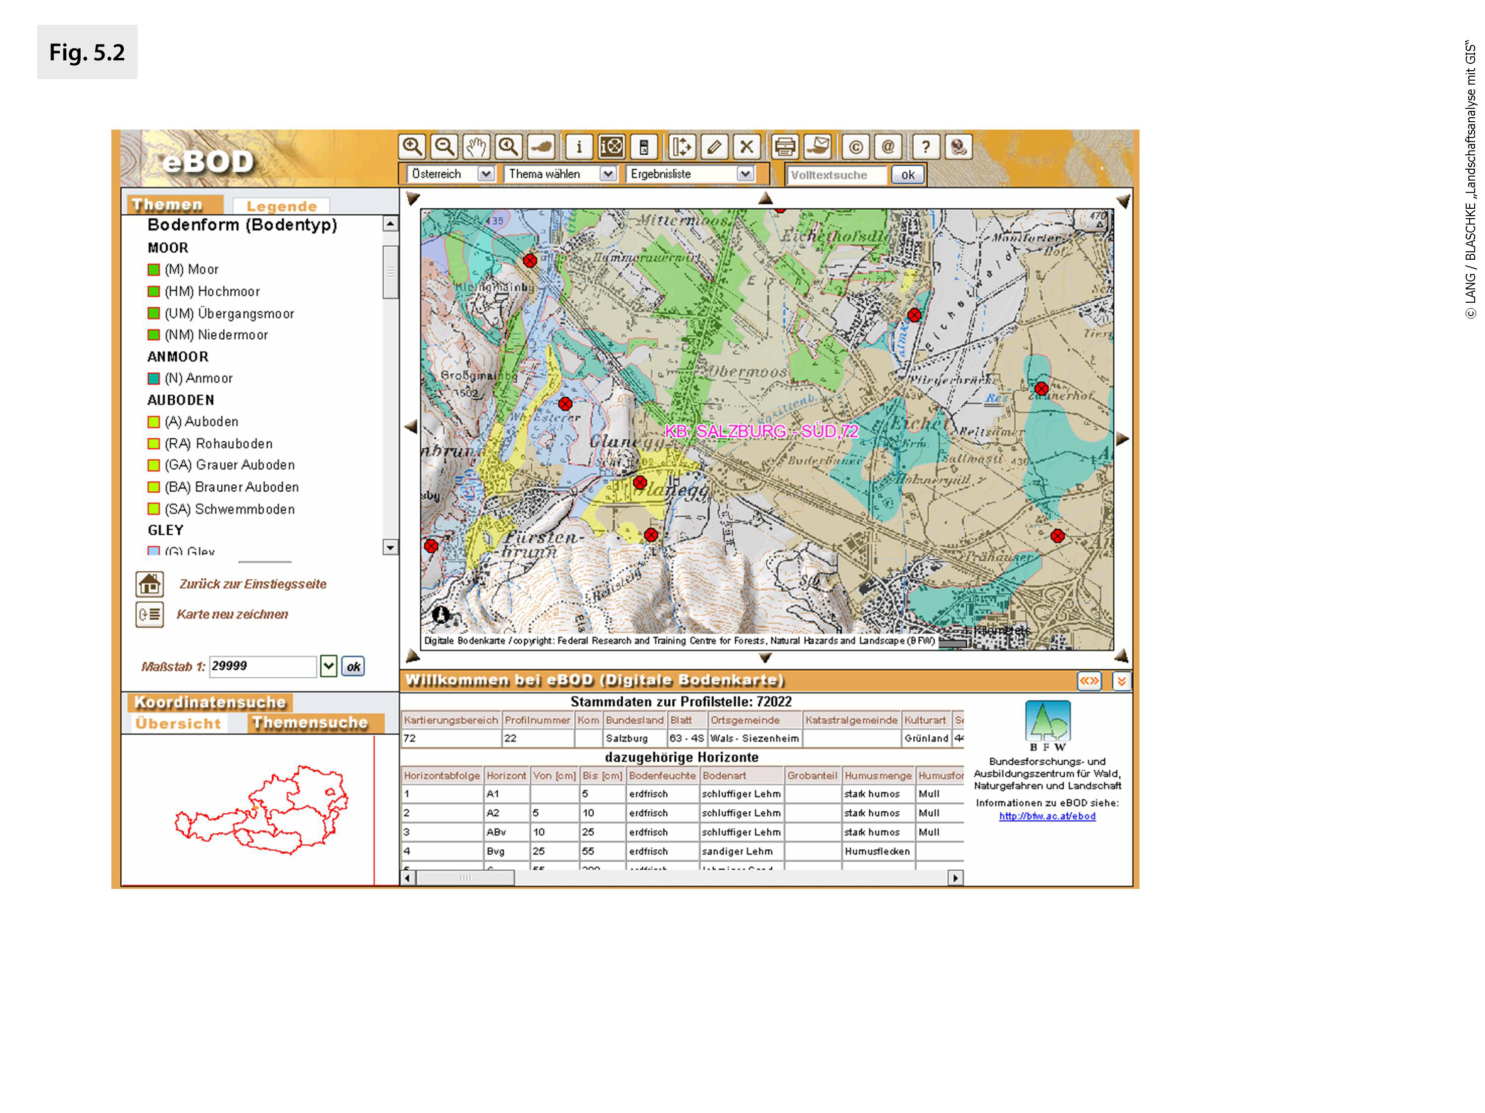1485x1113 pixels.
Task: Click into the Maßstab scale input field
Action: tap(262, 666)
